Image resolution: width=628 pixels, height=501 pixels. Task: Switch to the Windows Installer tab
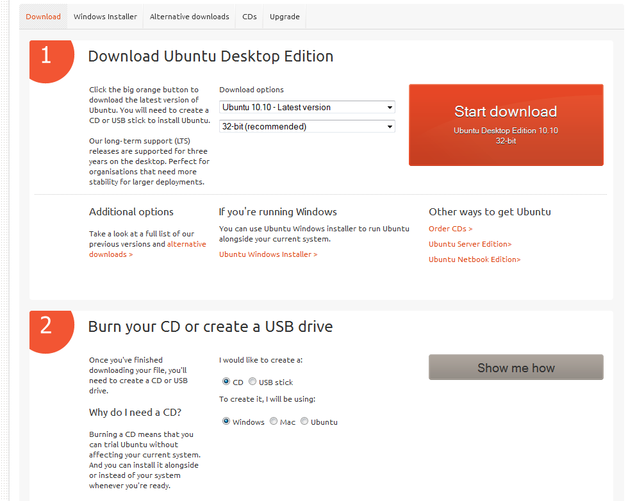[x=105, y=17]
